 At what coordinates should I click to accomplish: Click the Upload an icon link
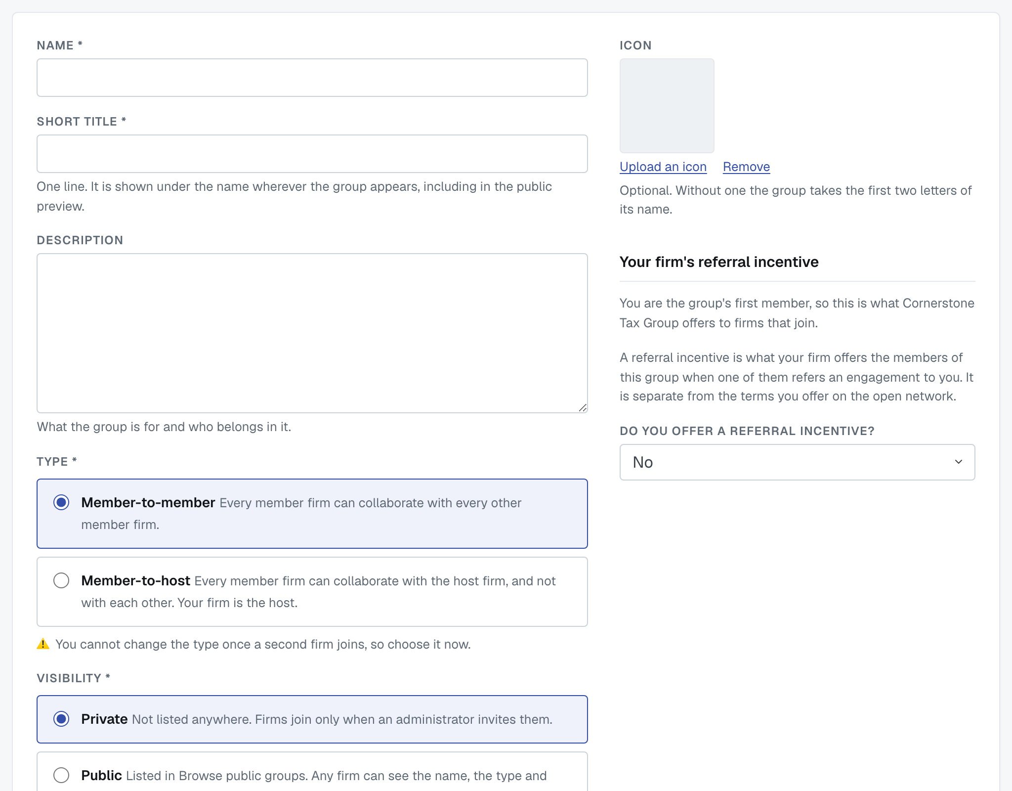(663, 167)
